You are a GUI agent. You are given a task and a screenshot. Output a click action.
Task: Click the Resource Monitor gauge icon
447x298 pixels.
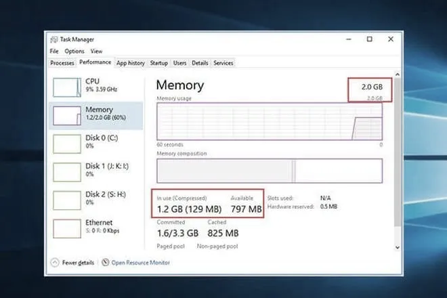[x=106, y=262]
